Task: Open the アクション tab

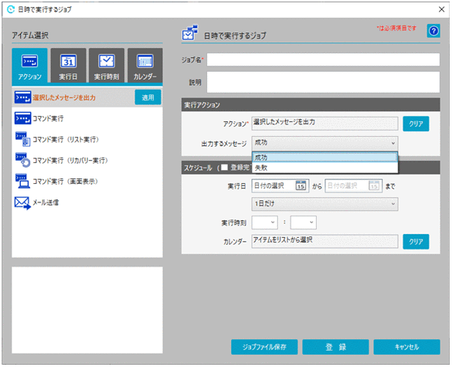Action: [29, 66]
